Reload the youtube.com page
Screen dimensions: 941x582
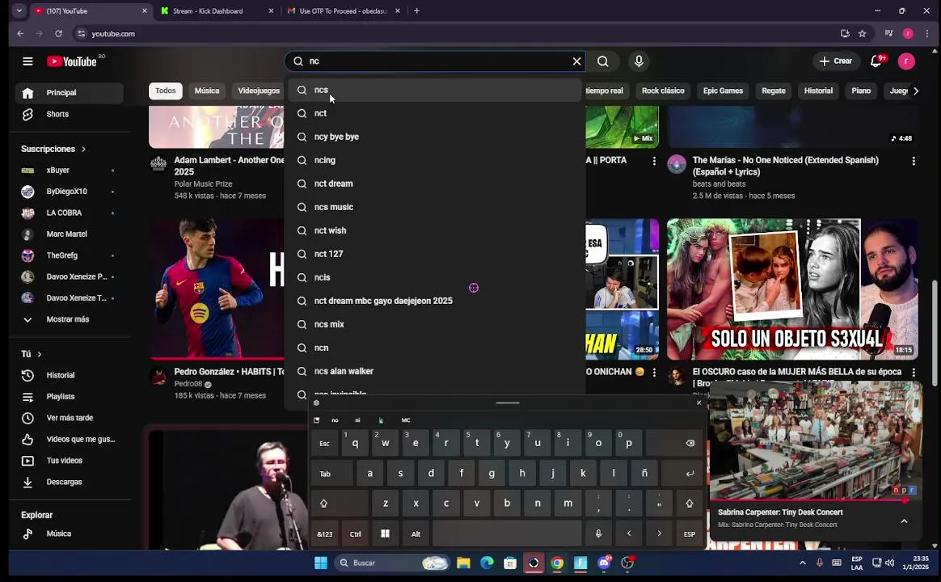click(58, 34)
